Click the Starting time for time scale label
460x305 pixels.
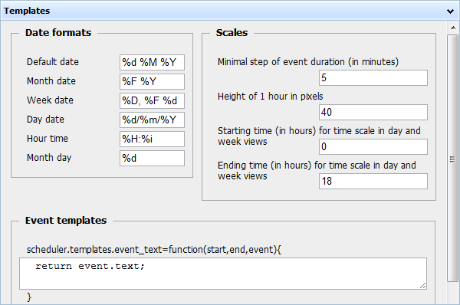point(319,136)
